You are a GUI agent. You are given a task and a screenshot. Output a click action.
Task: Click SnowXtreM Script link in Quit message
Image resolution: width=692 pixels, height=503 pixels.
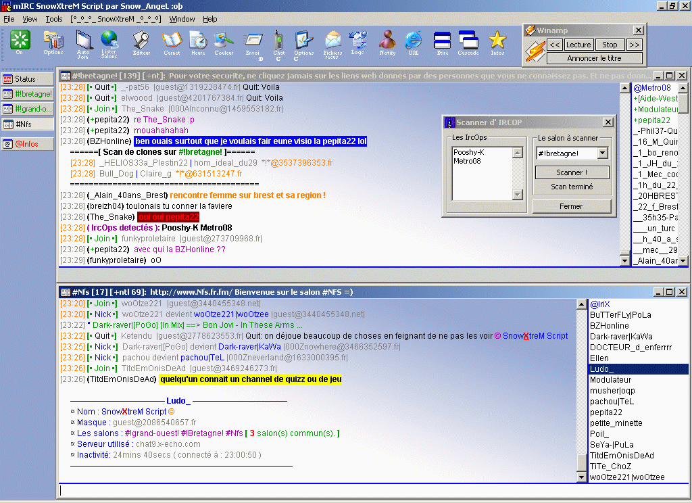click(535, 336)
